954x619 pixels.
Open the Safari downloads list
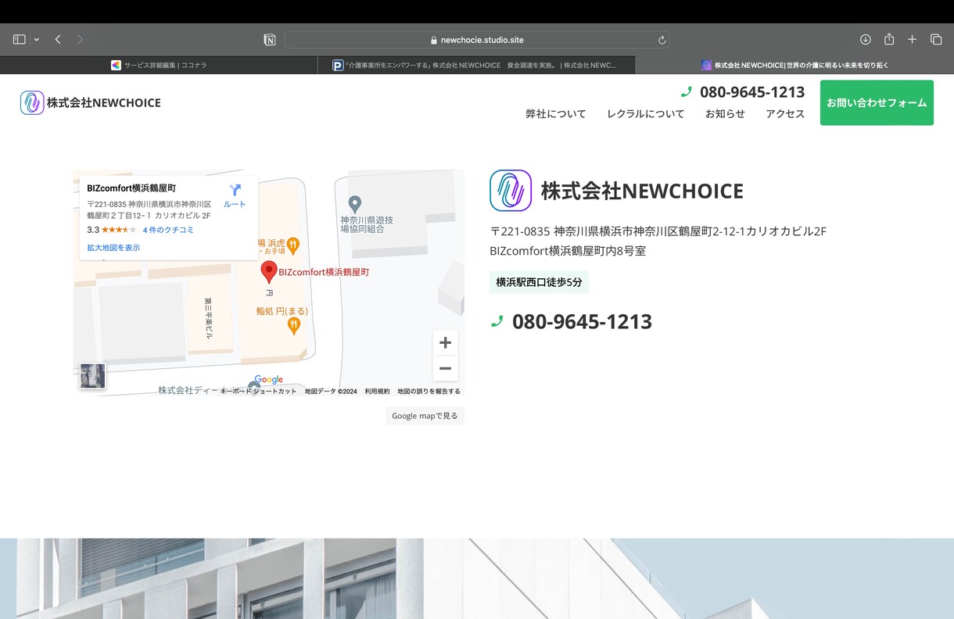tap(865, 39)
